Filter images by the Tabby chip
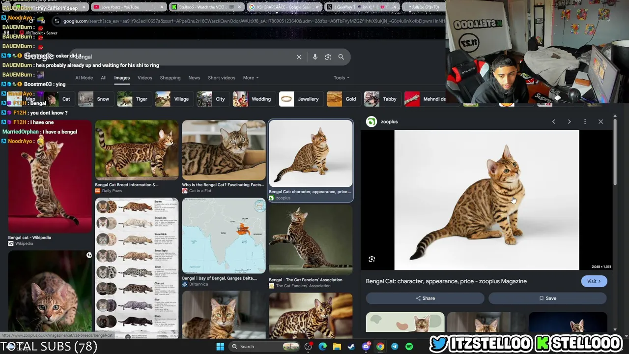 pos(381,99)
